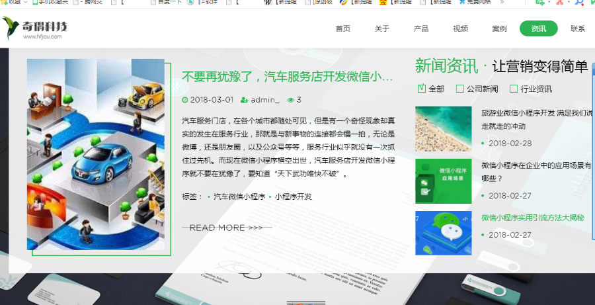Click the date 2018-02-28
The image size is (595, 305).
[510, 143]
